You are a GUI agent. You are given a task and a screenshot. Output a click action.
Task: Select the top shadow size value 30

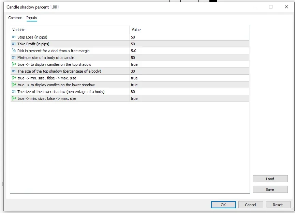tap(133, 71)
